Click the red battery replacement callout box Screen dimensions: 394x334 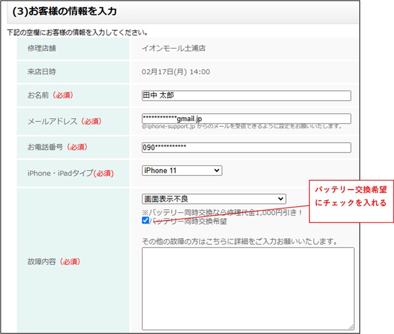coord(351,196)
